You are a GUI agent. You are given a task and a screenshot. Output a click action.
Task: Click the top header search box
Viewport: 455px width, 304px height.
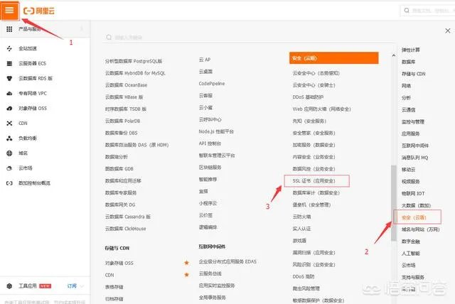(427, 11)
